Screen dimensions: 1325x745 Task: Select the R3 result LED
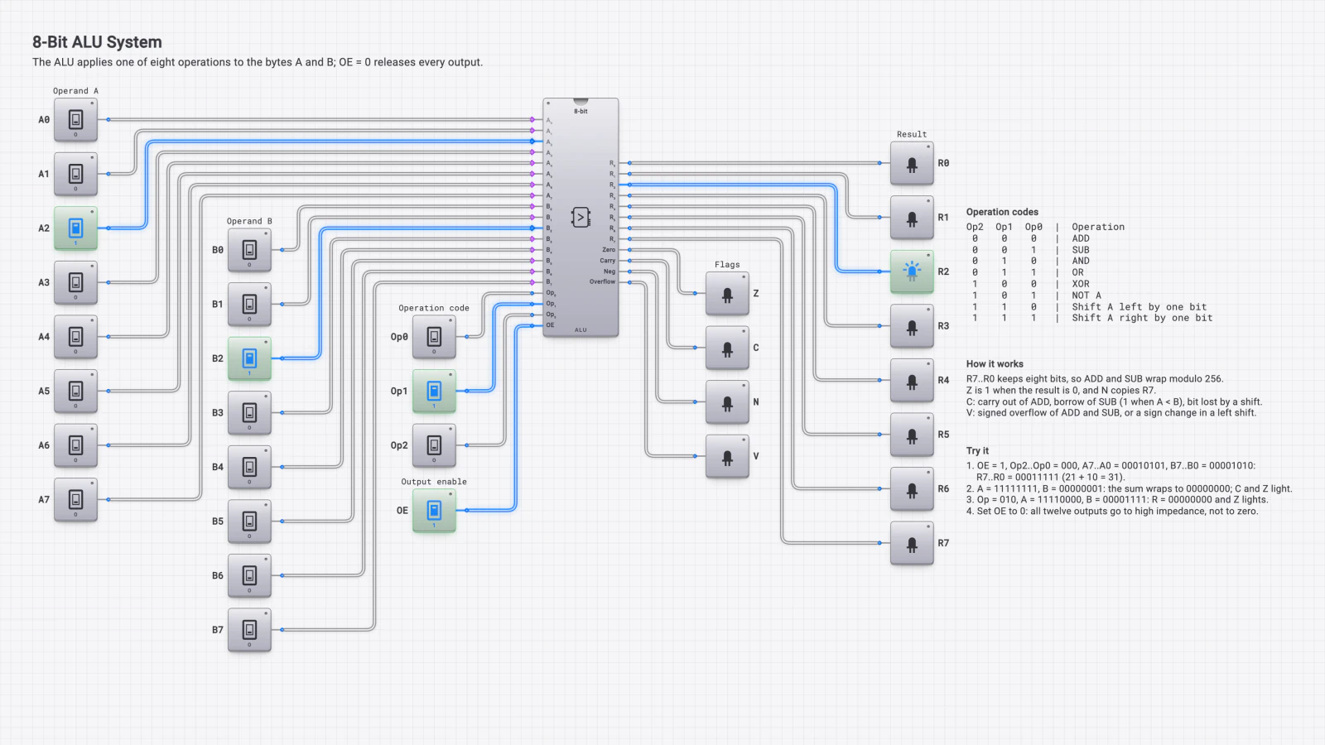(912, 326)
